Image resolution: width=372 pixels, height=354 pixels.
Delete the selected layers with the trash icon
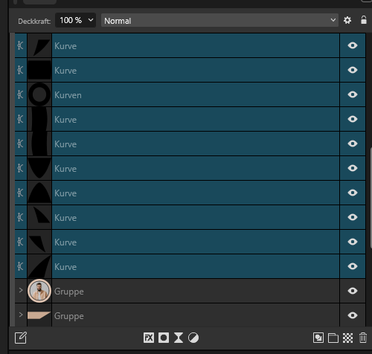pyautogui.click(x=363, y=338)
